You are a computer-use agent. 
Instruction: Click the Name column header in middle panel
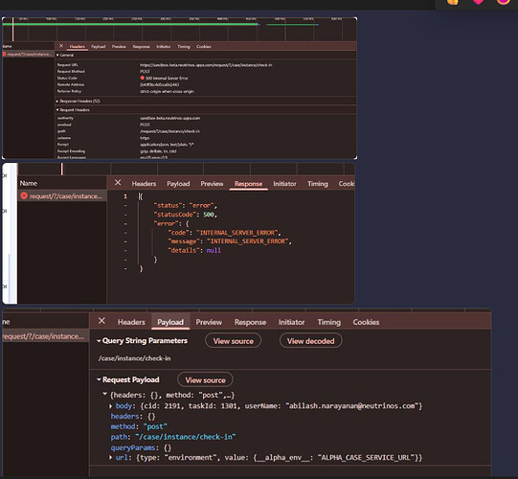pyautogui.click(x=29, y=183)
